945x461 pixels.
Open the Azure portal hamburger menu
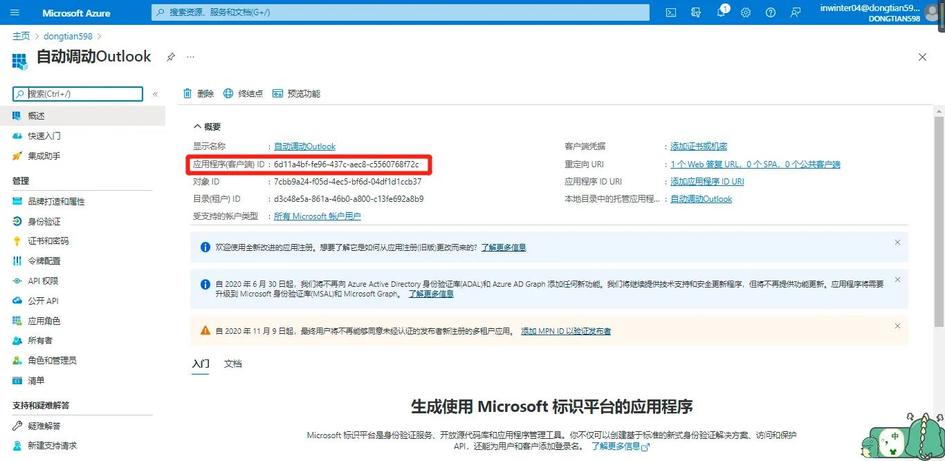(x=15, y=12)
